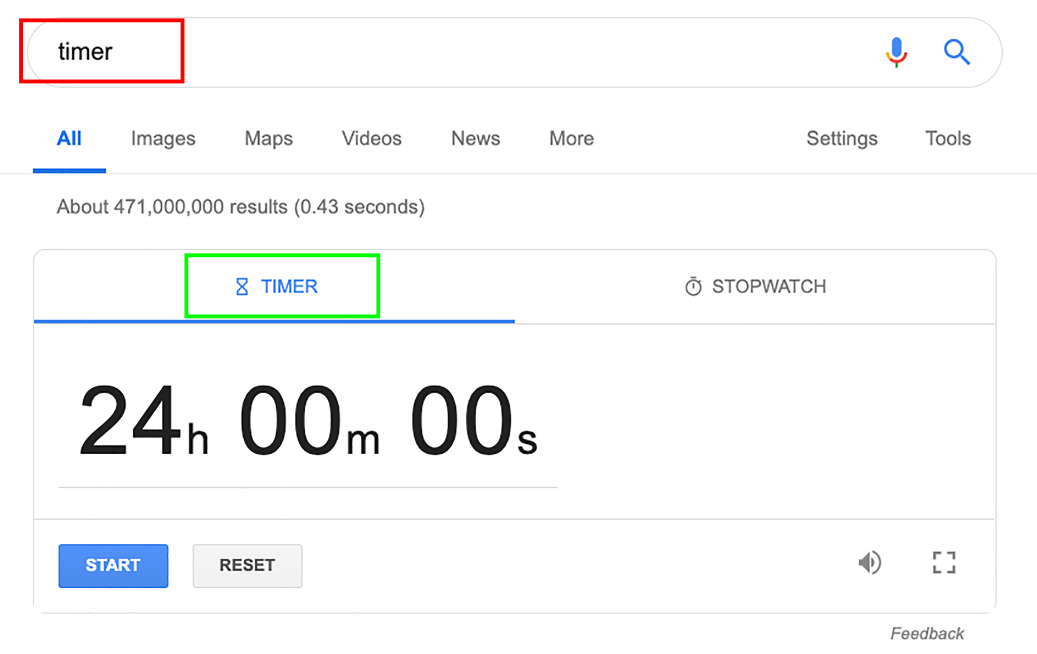Open the Feedback link
1037x654 pixels.
(x=927, y=633)
